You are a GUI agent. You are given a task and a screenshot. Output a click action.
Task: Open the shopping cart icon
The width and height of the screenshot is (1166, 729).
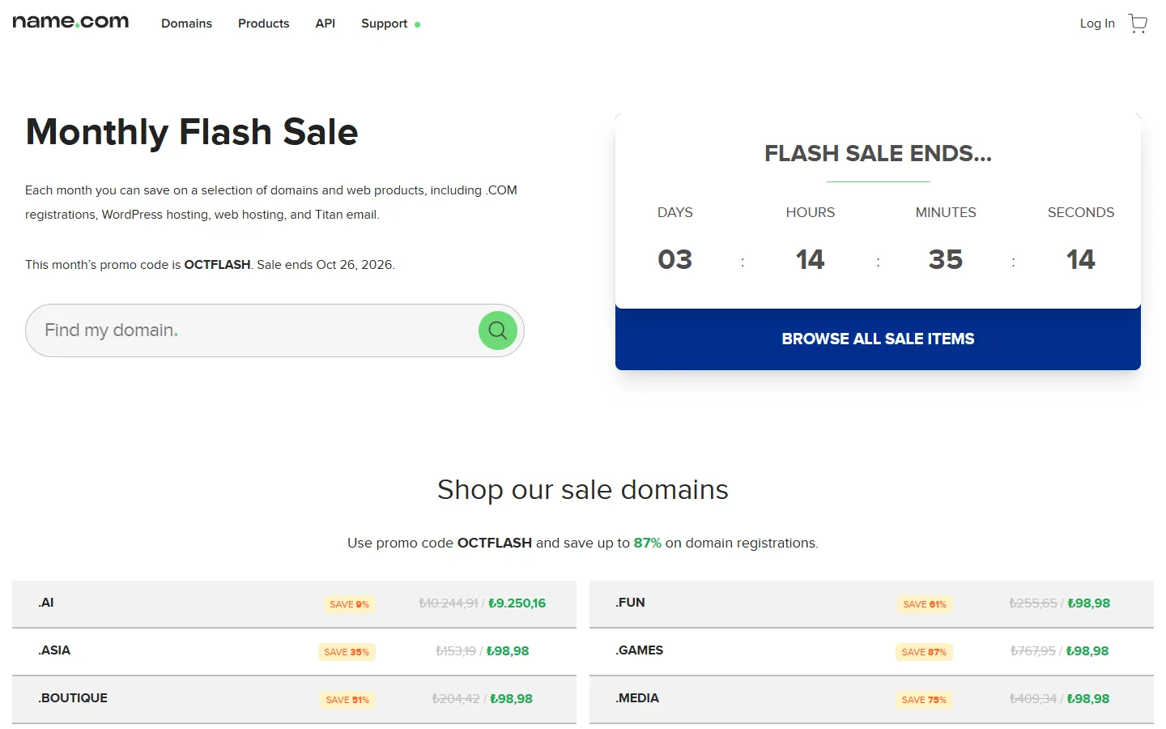tap(1138, 23)
